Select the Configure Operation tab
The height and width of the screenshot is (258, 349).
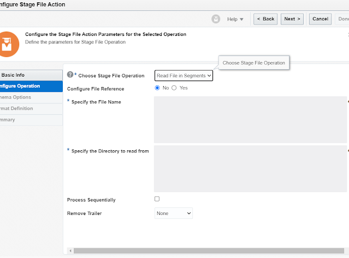[31, 86]
